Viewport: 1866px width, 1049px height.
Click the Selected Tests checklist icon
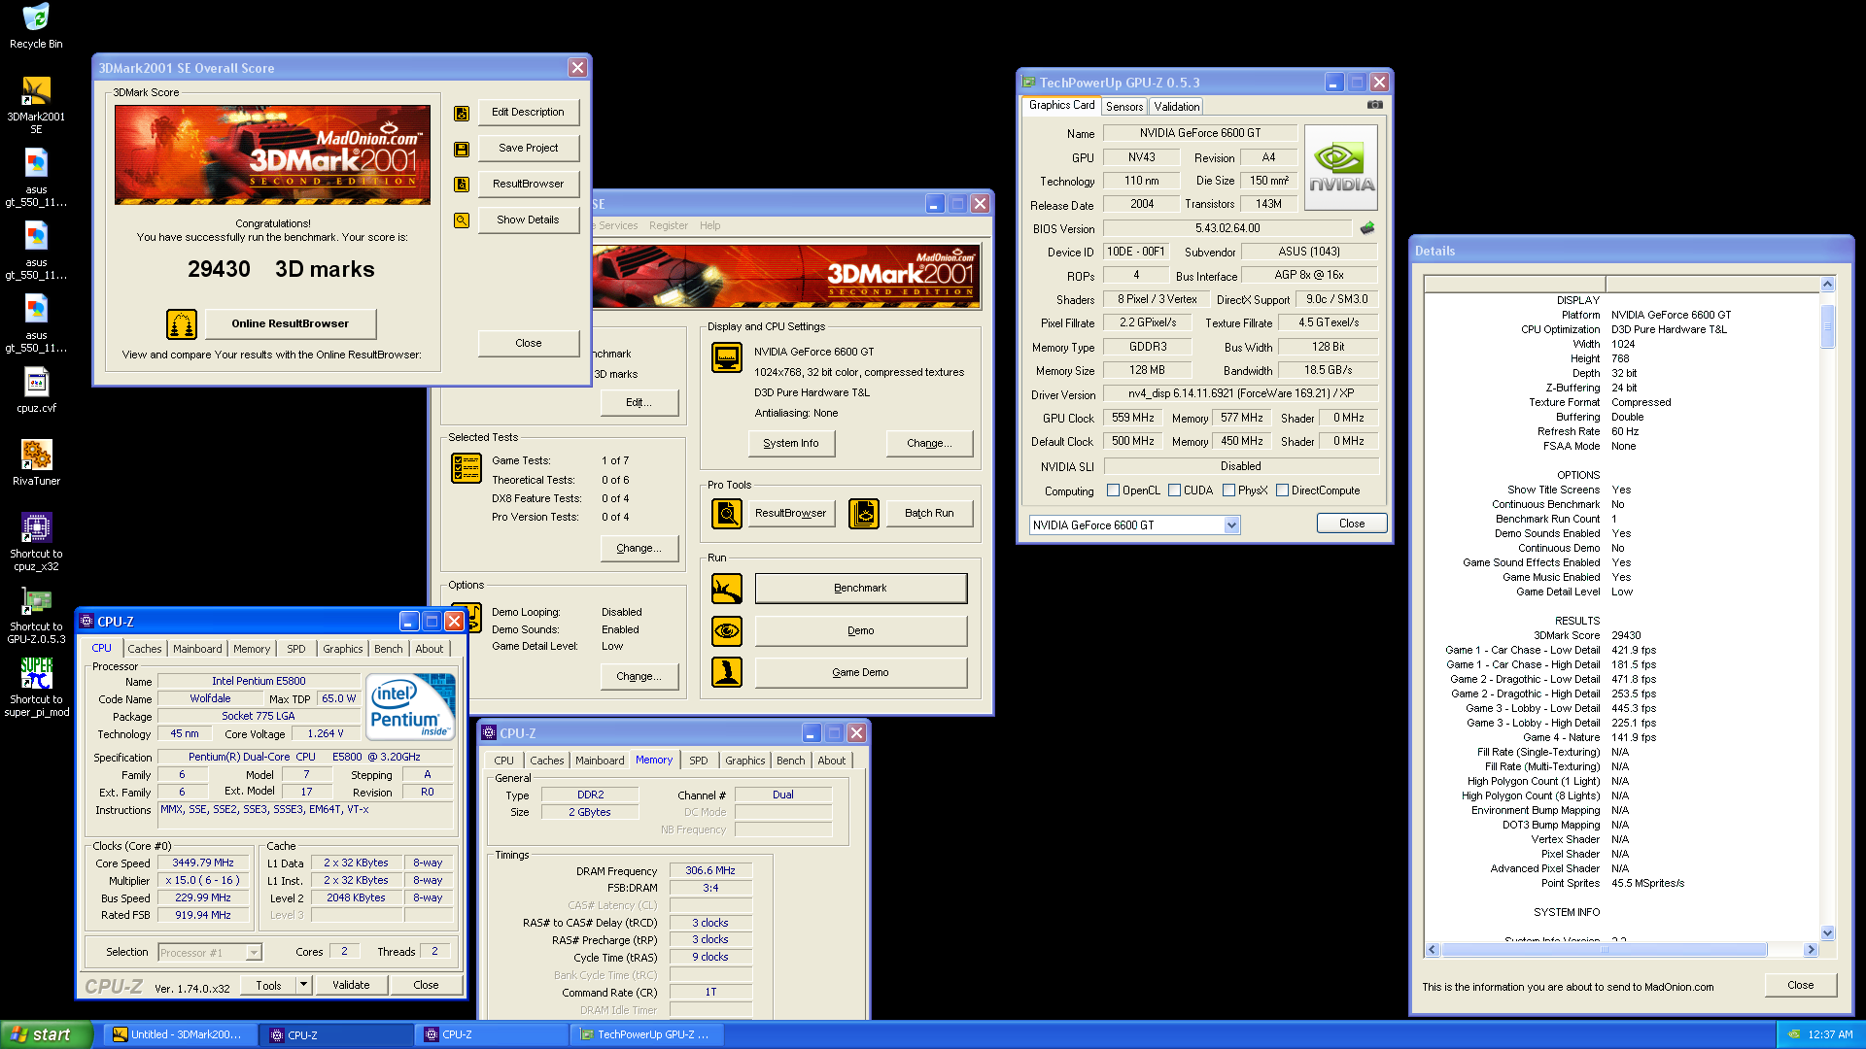(466, 468)
